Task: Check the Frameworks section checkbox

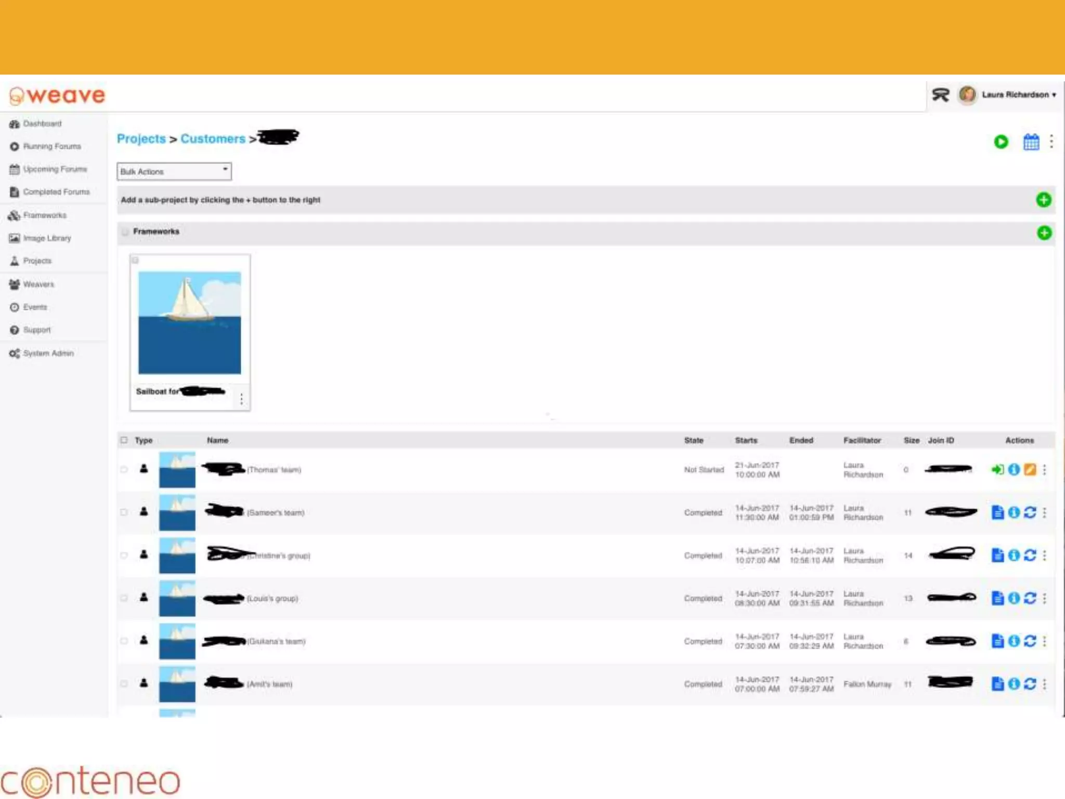Action: (125, 231)
